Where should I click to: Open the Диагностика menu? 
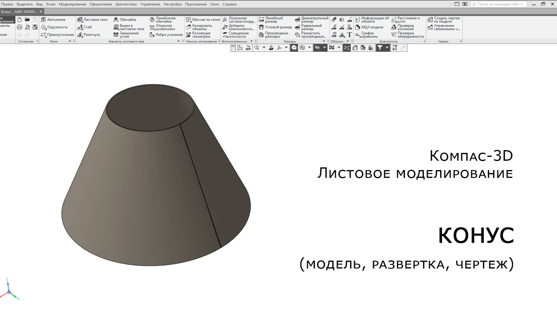point(126,4)
